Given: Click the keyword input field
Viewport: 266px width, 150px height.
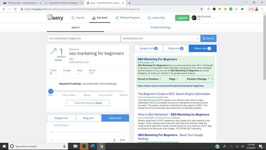Looking at the screenshot, I should click(84, 38).
